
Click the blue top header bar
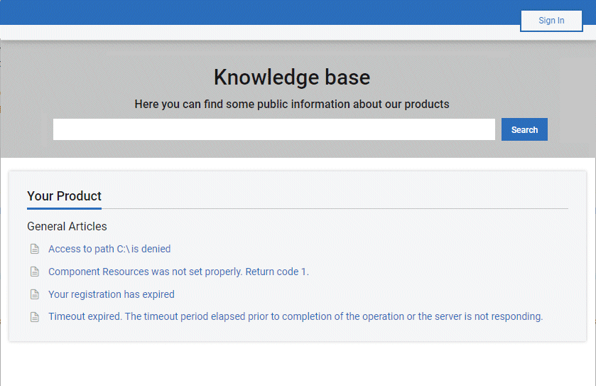click(x=259, y=12)
